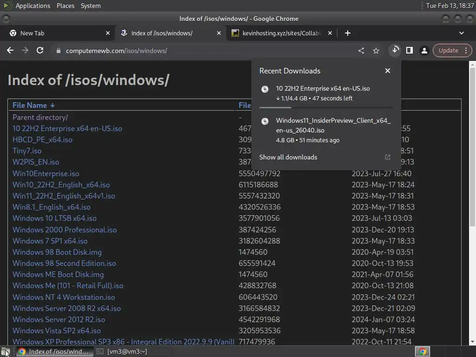
Task: Open the external link icon beside Show all downloads
Action: pos(387,157)
